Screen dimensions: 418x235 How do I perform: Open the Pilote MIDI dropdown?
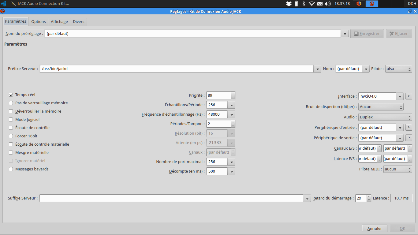click(397, 169)
